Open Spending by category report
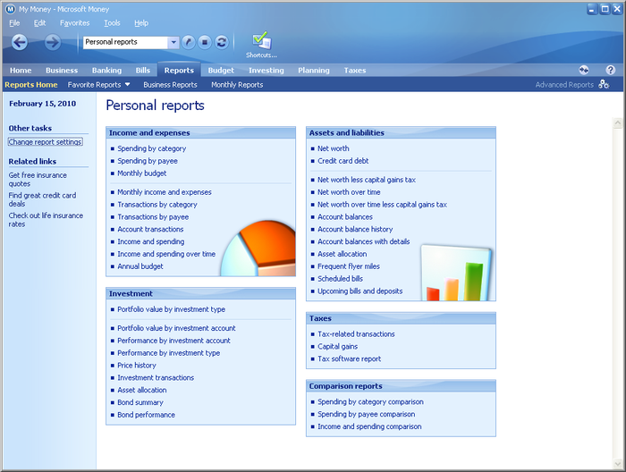Image resolution: width=626 pixels, height=472 pixels. tap(152, 148)
